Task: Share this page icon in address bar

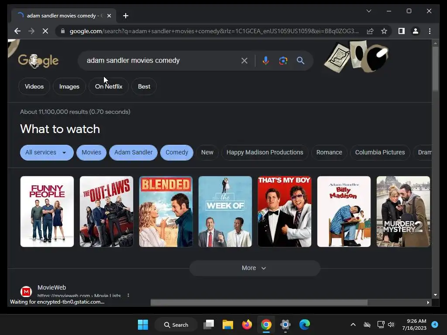Action: (370, 31)
